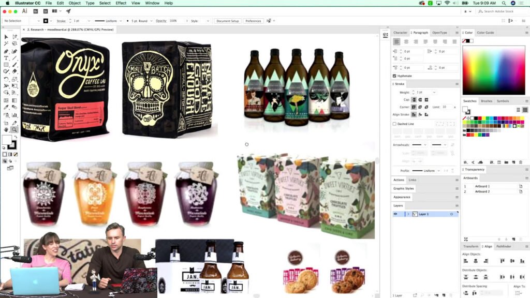The image size is (530, 298).
Task: Select the Selection (black arrow) tool
Action: pyautogui.click(x=6, y=37)
